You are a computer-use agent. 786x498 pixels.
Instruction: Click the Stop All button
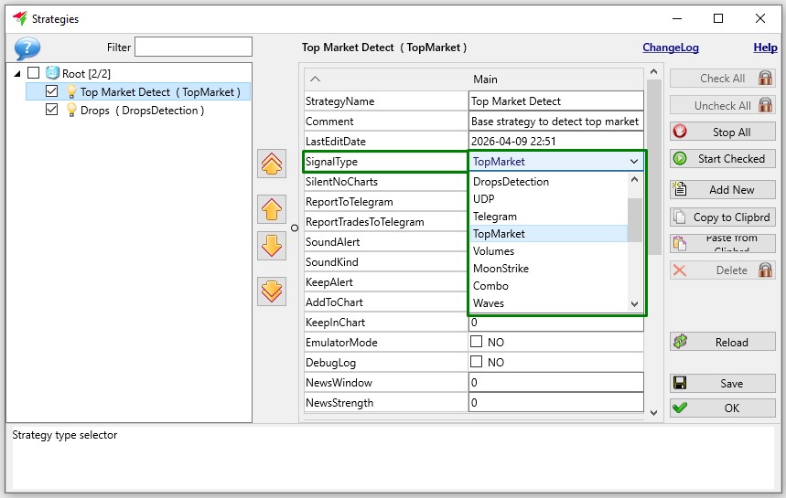click(x=722, y=132)
